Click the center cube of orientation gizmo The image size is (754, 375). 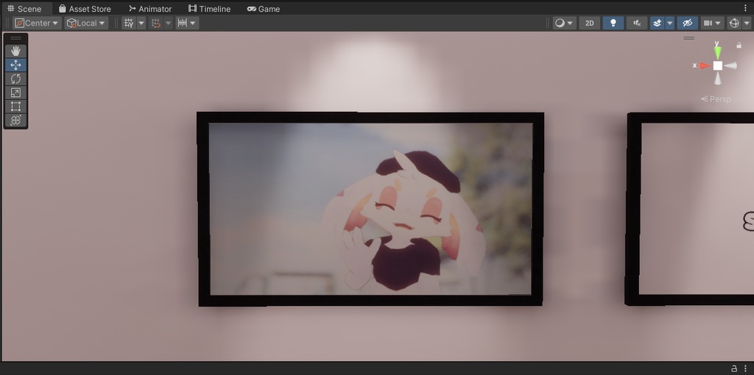point(717,65)
